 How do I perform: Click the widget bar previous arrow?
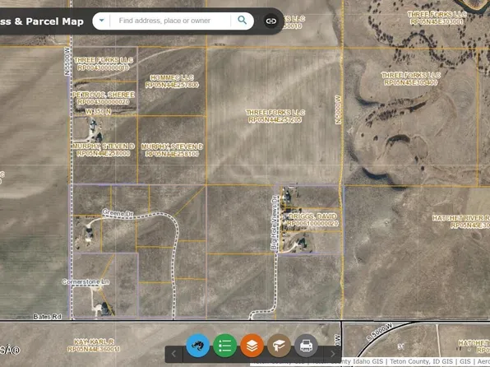173,354
